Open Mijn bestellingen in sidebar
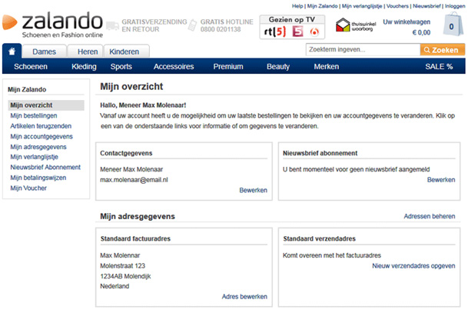Viewport: 468px width, 313px height. (34, 115)
